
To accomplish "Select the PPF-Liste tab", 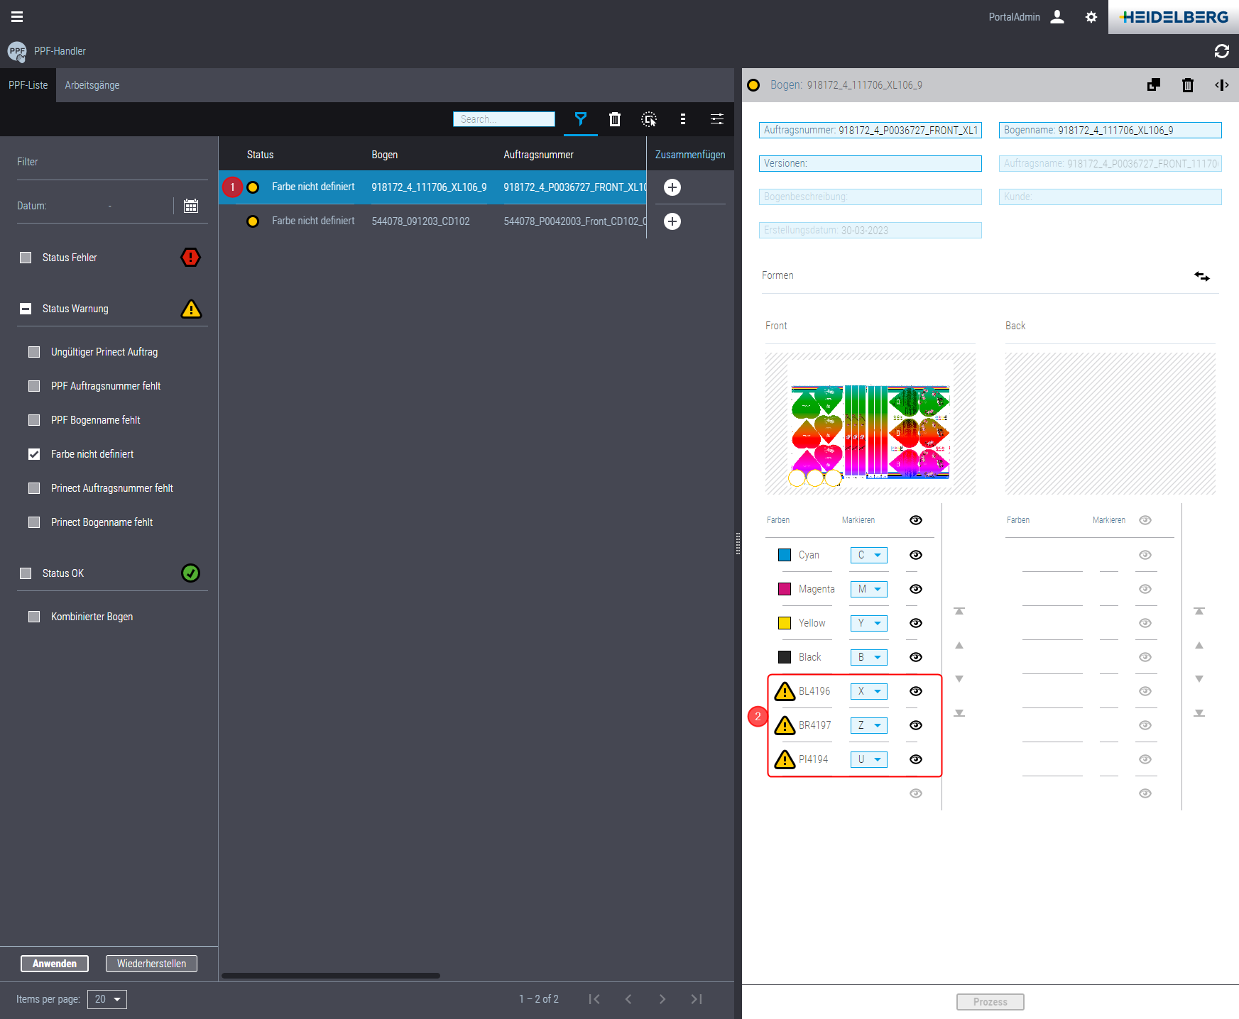I will 28,85.
